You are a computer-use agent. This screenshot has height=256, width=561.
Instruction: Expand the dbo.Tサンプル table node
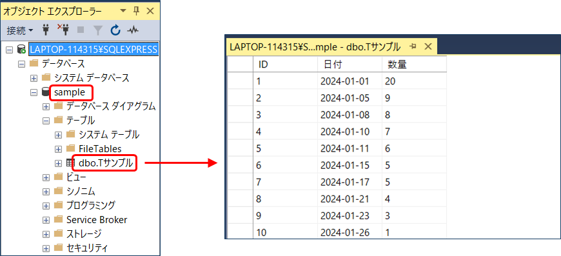click(58, 163)
